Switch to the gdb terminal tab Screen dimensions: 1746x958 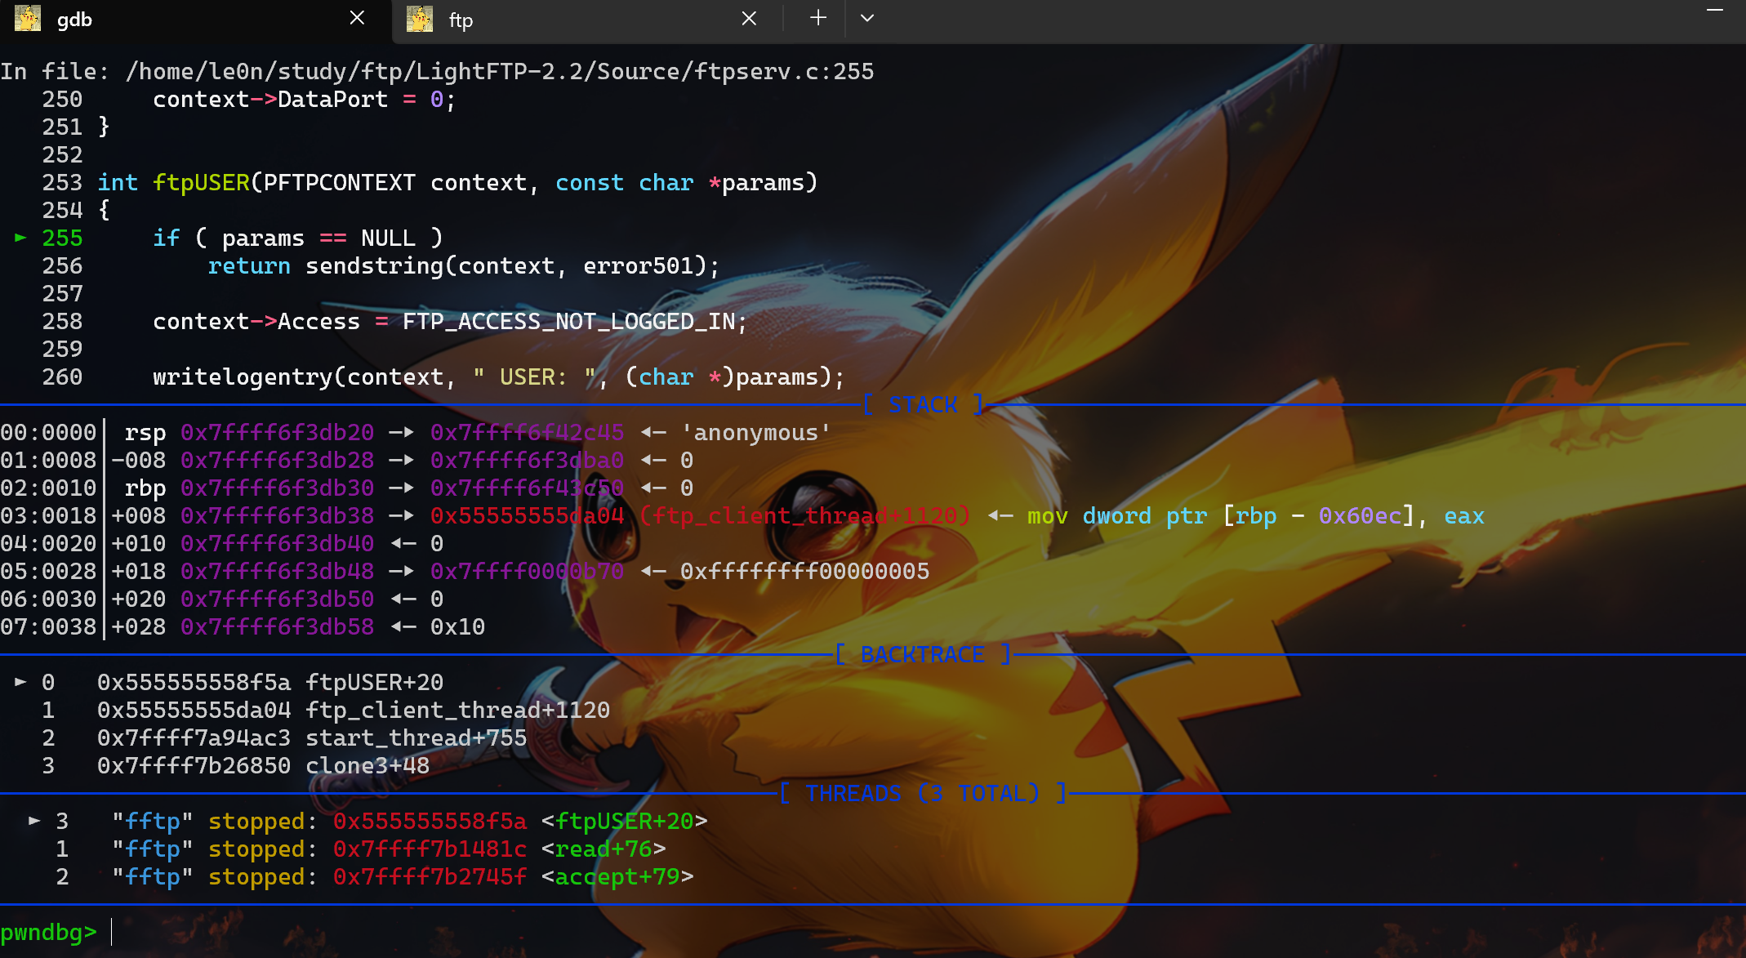194,20
